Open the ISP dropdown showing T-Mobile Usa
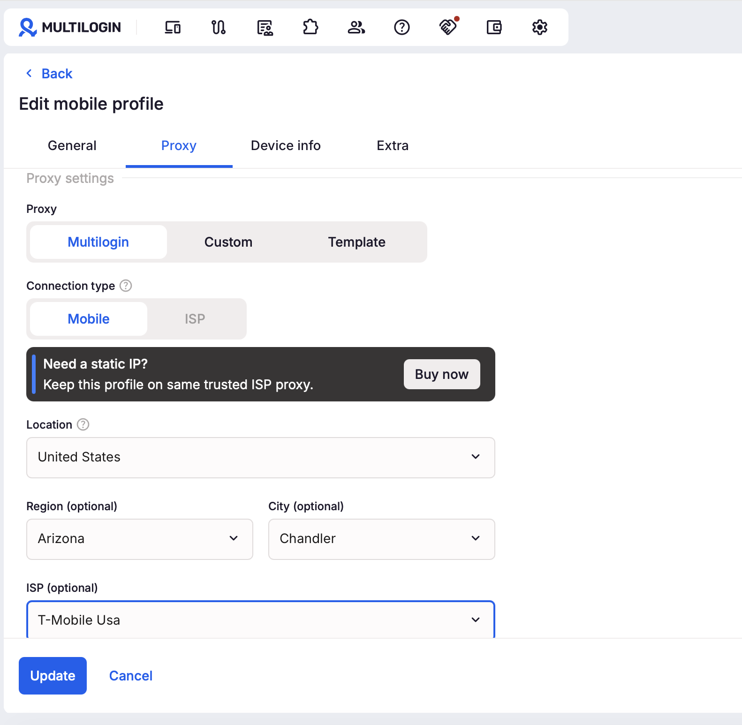This screenshot has width=742, height=725. pos(261,619)
